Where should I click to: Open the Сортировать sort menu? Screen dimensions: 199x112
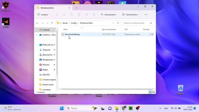(x=109, y=15)
